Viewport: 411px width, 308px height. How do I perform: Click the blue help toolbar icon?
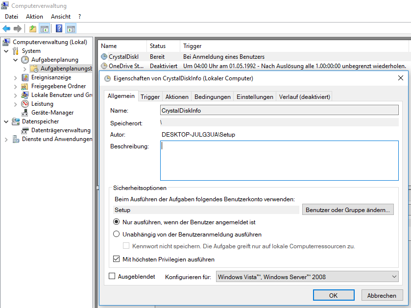(59, 28)
